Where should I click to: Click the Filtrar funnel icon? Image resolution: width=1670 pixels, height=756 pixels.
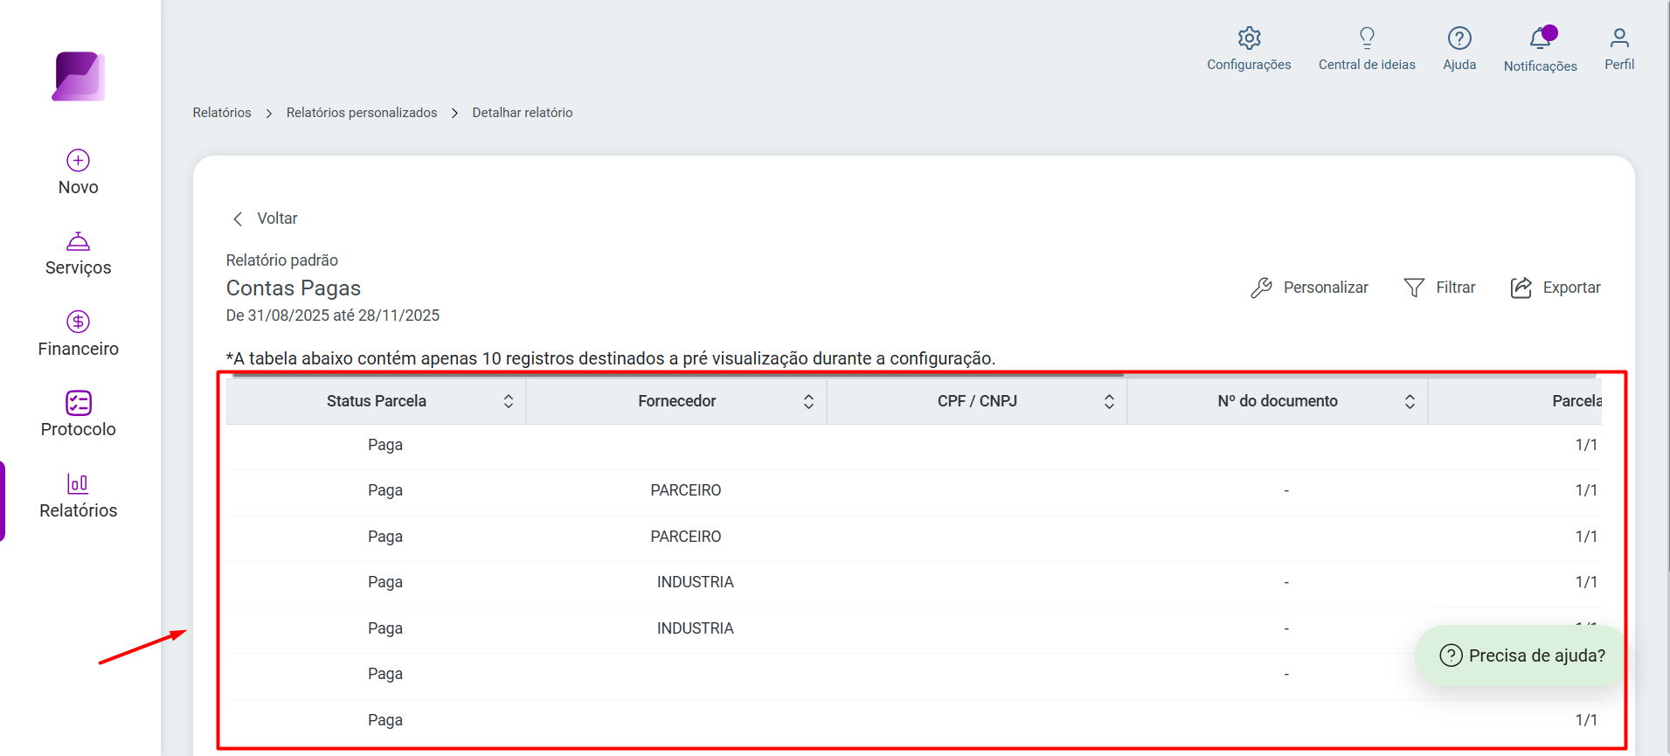(x=1414, y=288)
